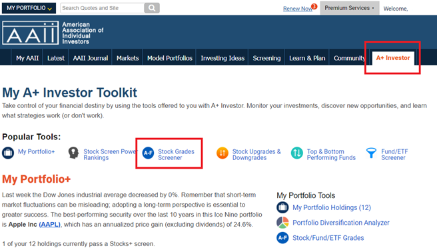This screenshot has width=437, height=252.
Task: Open the Investing Ideas menu
Action: pos(222,58)
